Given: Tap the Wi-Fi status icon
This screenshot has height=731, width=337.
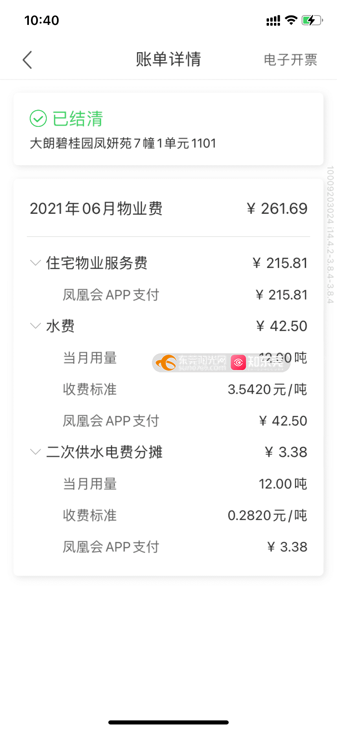Looking at the screenshot, I should [x=291, y=20].
